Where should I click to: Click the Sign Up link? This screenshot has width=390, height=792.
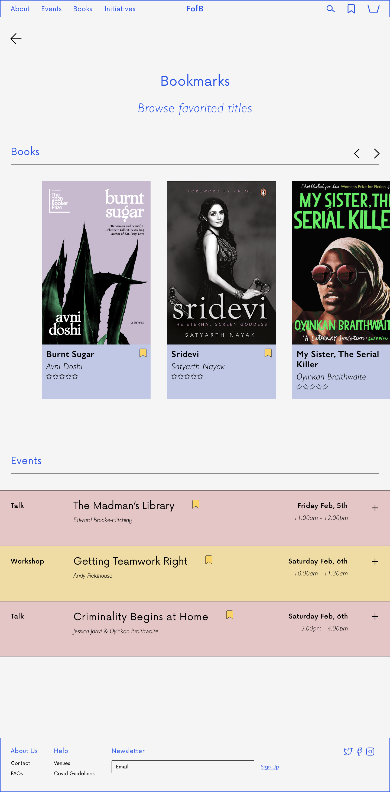point(270,767)
